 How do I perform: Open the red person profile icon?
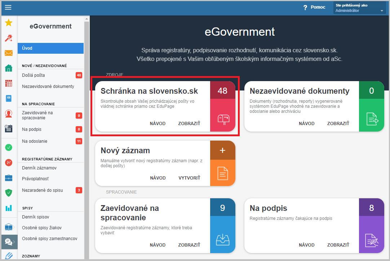(9, 114)
